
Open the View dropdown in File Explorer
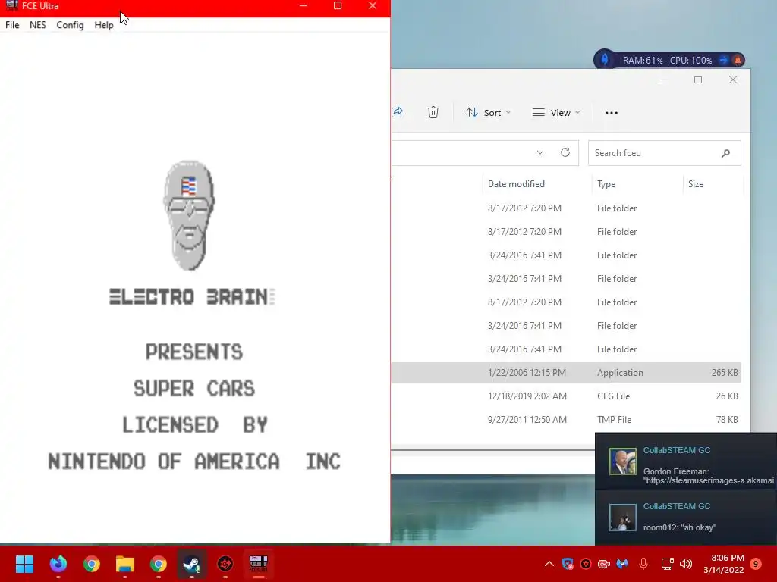(x=556, y=113)
